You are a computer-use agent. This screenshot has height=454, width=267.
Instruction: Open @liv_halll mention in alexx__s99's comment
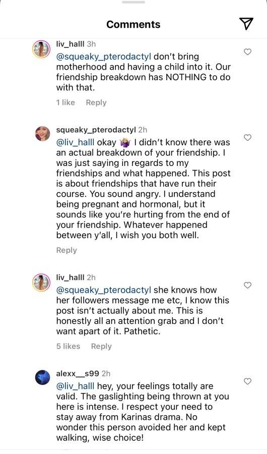pos(75,386)
